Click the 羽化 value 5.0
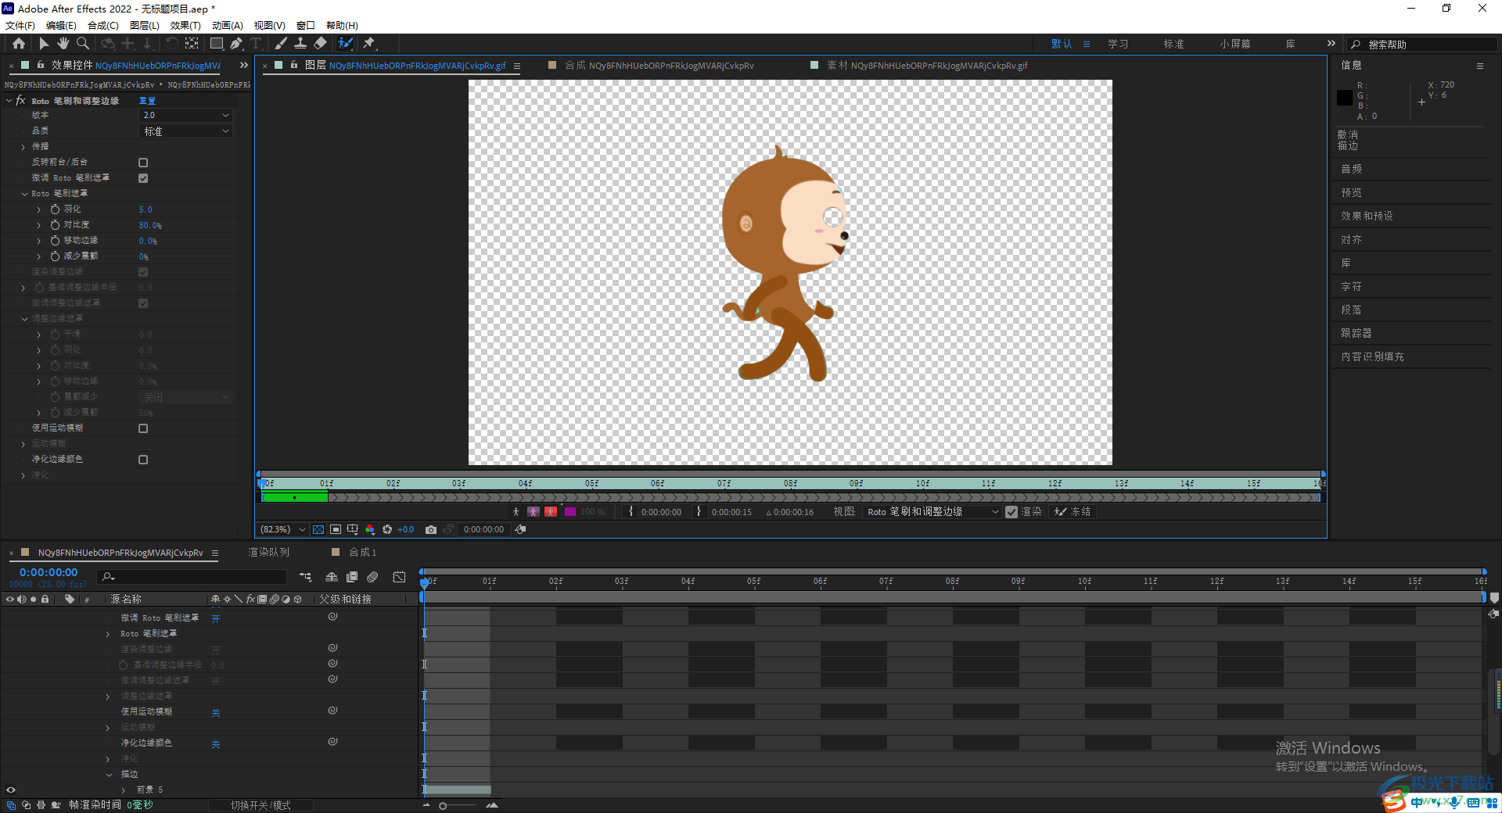The height and width of the screenshot is (813, 1502). (x=146, y=210)
